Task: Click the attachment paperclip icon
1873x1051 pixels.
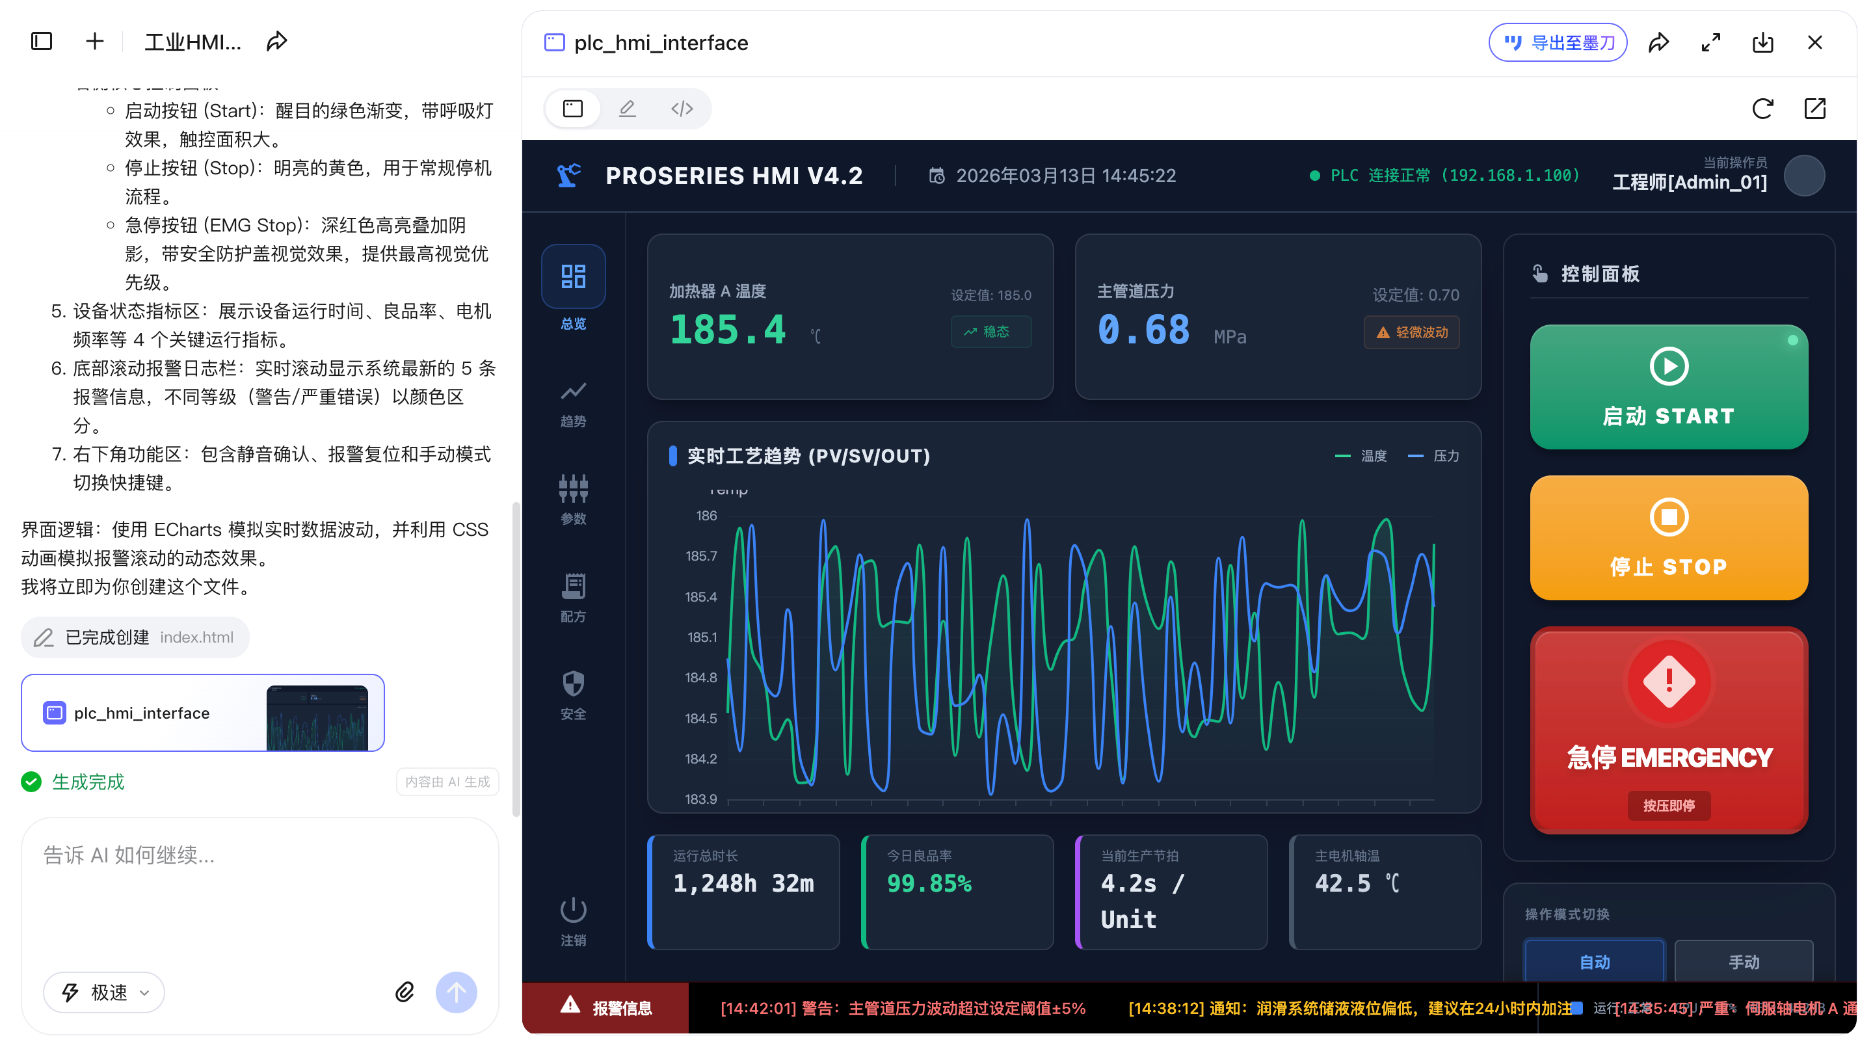Action: click(405, 991)
